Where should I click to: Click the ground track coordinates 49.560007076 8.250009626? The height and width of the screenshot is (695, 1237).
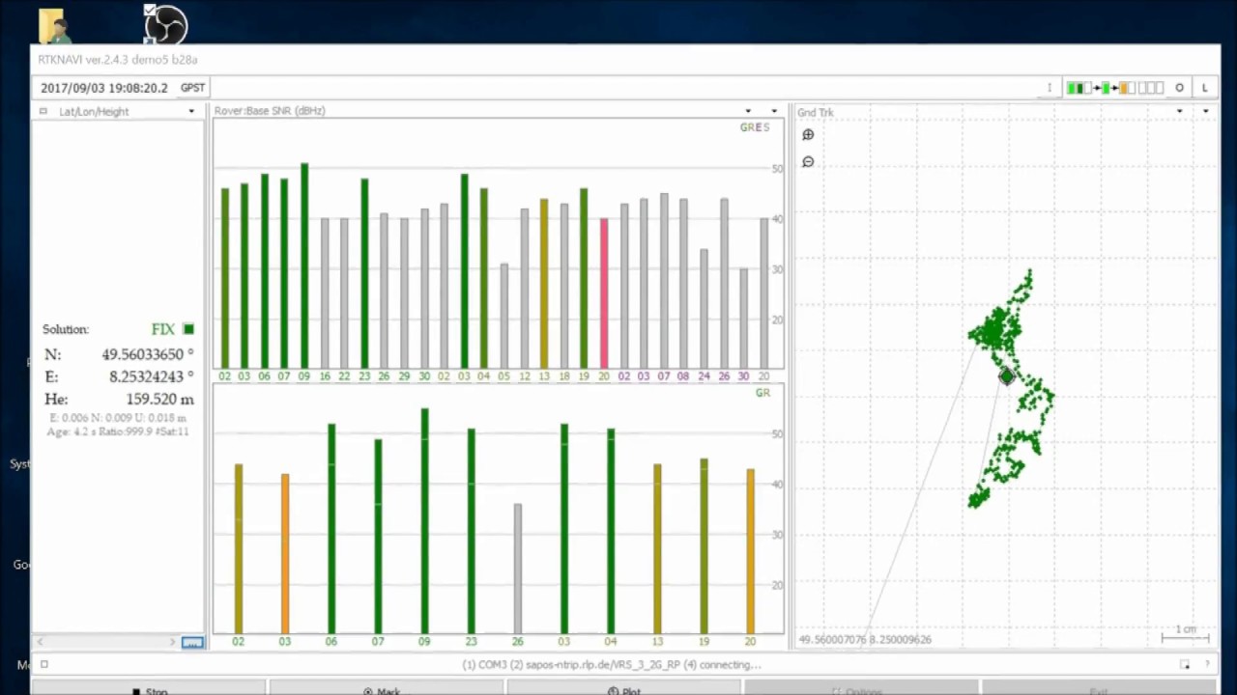click(x=865, y=639)
